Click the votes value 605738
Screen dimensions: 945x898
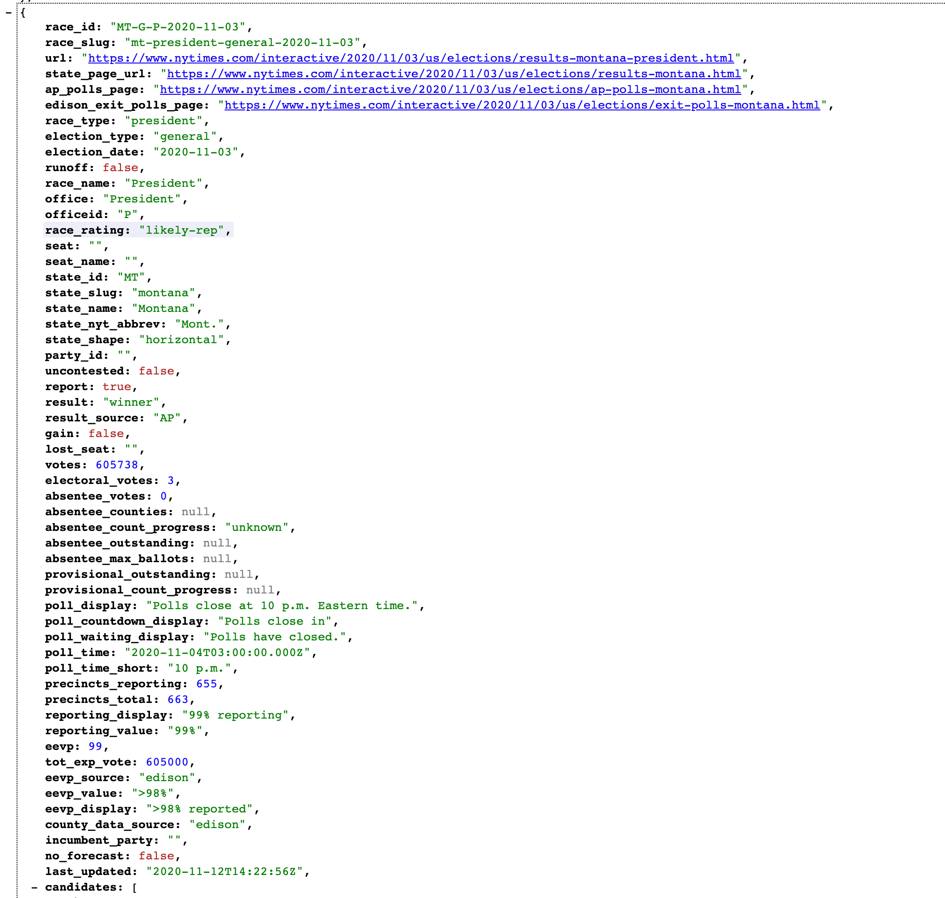point(117,465)
